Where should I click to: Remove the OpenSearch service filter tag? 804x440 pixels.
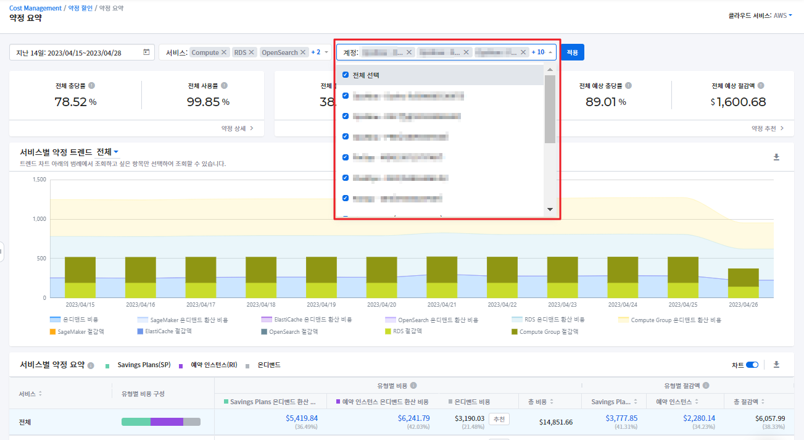point(303,52)
